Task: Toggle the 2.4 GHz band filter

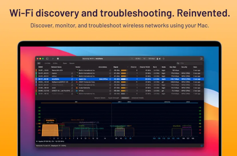Action: (x=47, y=63)
